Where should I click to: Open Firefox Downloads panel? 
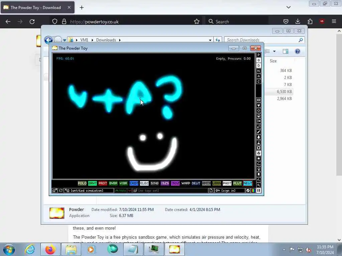pos(298,21)
